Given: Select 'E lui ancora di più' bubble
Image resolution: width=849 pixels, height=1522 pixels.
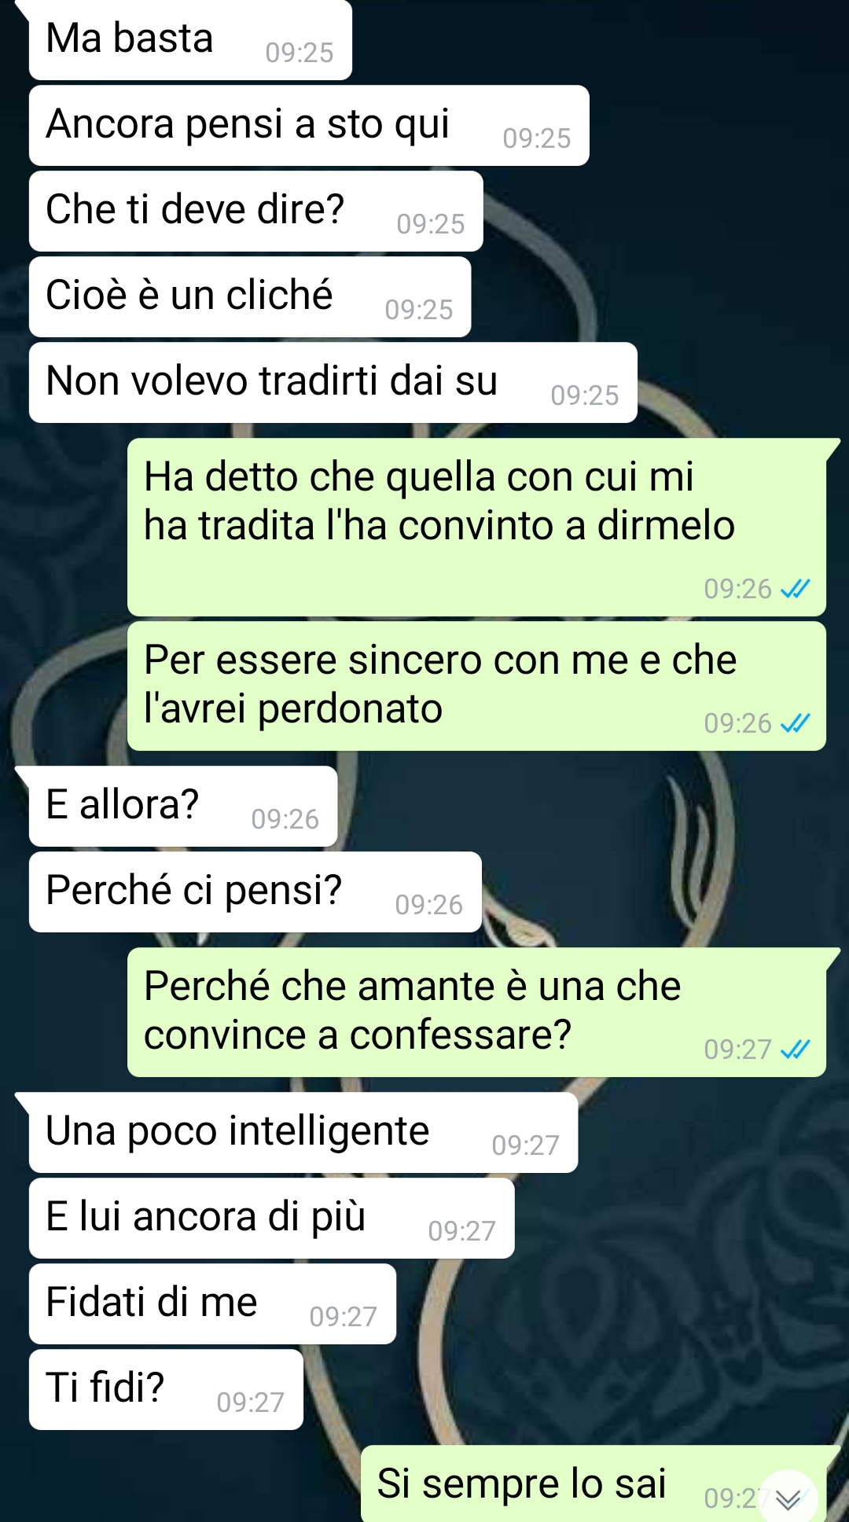Looking at the screenshot, I should click(x=272, y=1219).
